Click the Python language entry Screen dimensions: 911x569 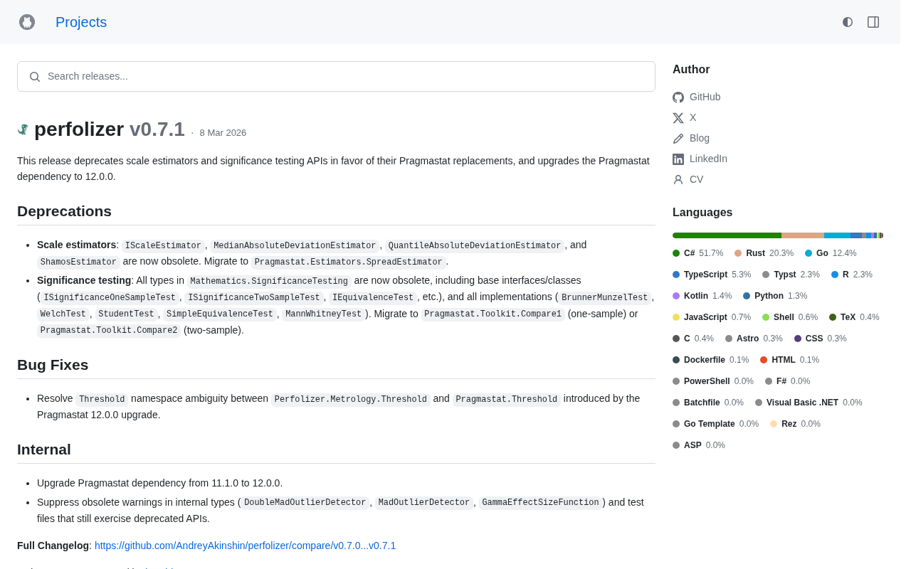(769, 296)
